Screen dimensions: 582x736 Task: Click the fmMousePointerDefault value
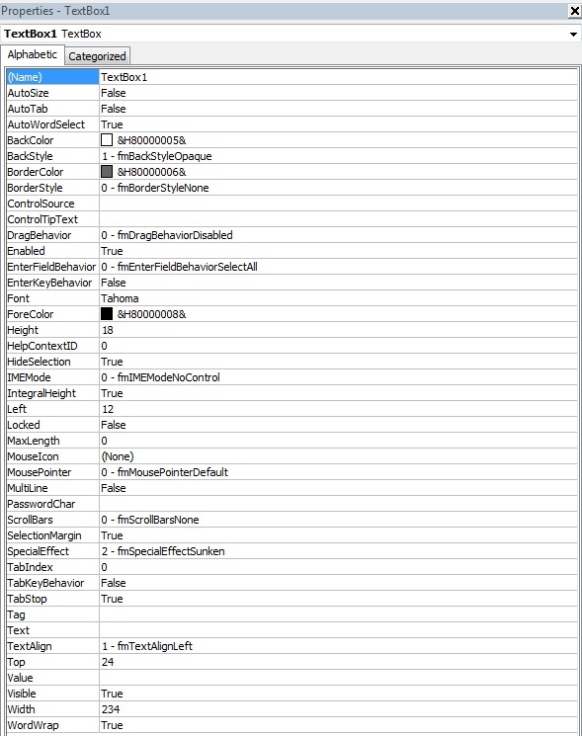(x=338, y=472)
